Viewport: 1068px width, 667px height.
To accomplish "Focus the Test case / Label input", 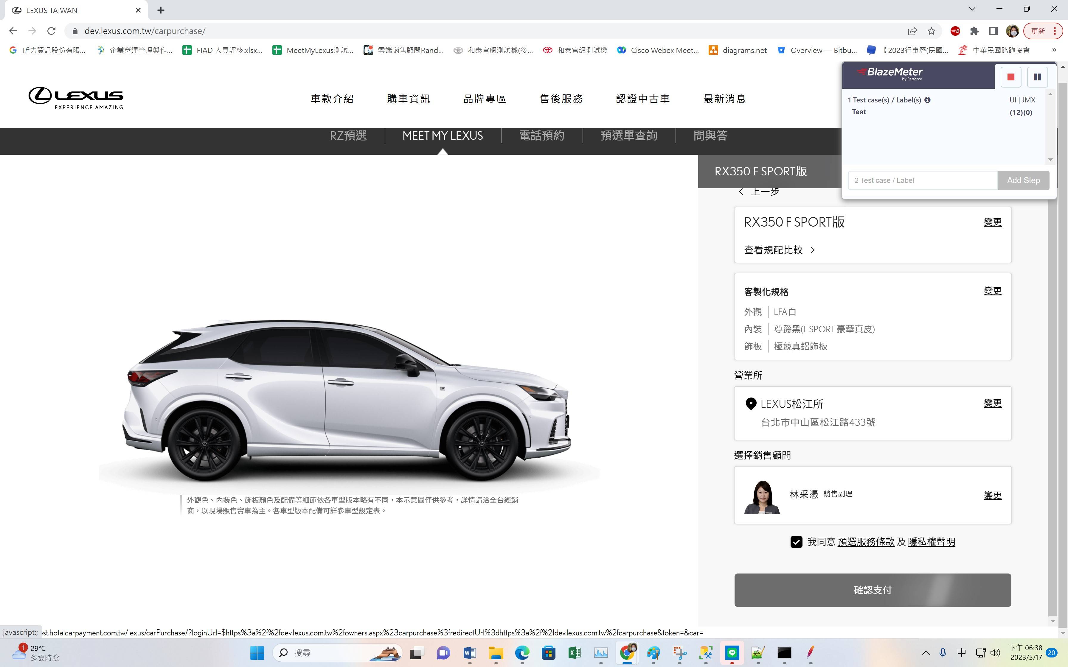I will tap(922, 180).
